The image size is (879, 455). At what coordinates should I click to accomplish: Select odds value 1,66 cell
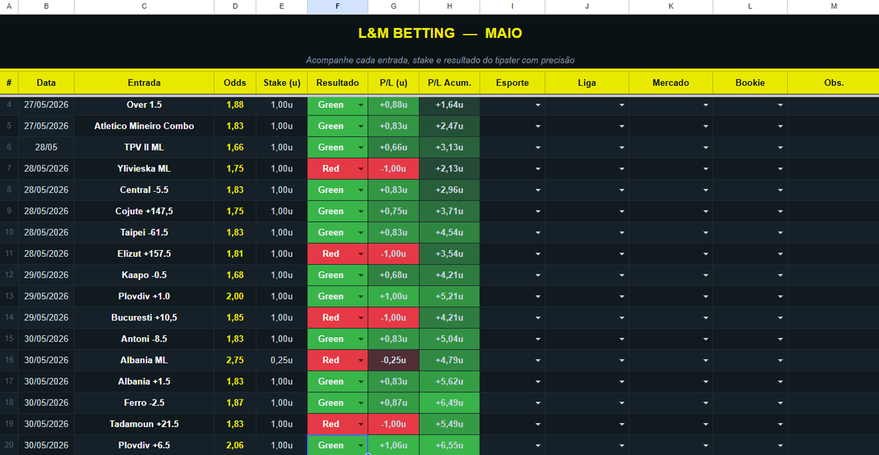coord(235,148)
